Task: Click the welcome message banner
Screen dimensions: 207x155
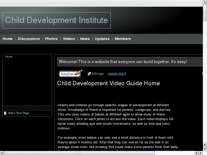Action: click(x=130, y=62)
